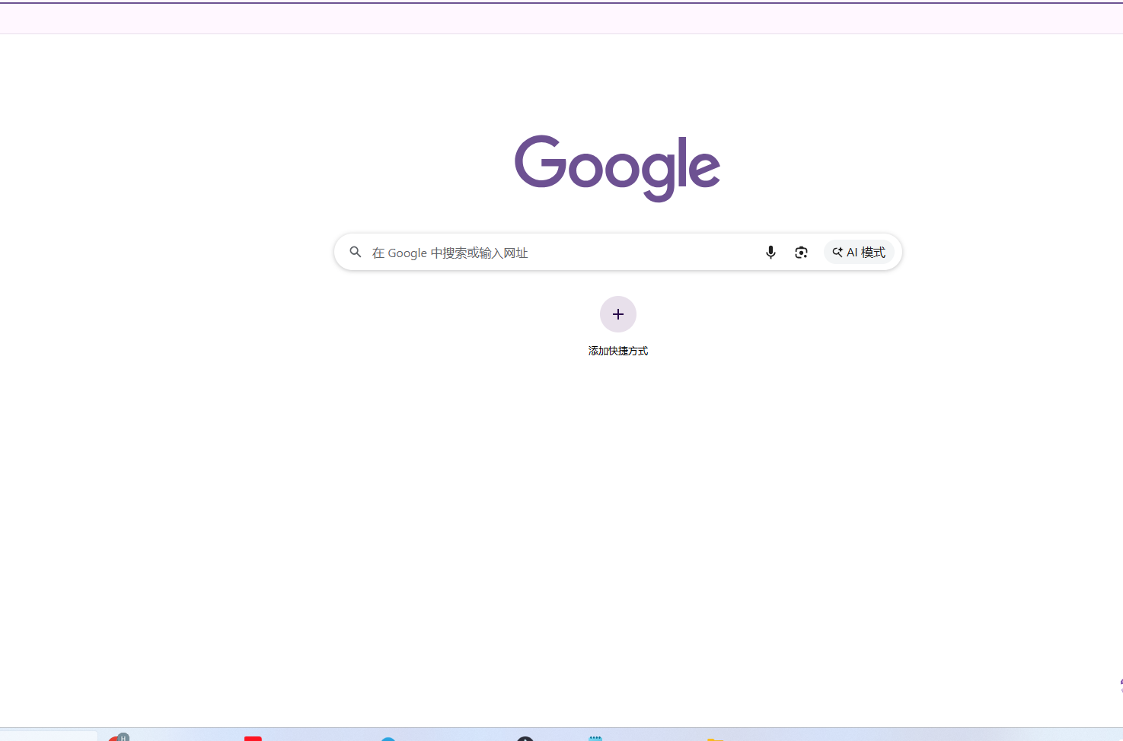This screenshot has width=1123, height=741.
Task: Click the purple floating widget at the right edge
Action: point(1121,682)
